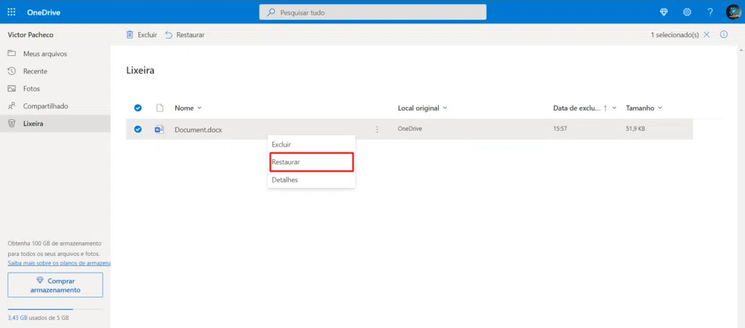Image resolution: width=745 pixels, height=328 pixels.
Task: Toggle the select-all checkbox in header row
Action: click(x=138, y=108)
